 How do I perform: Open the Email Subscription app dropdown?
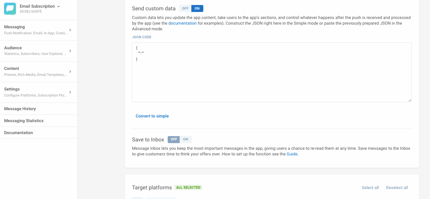pos(40,6)
